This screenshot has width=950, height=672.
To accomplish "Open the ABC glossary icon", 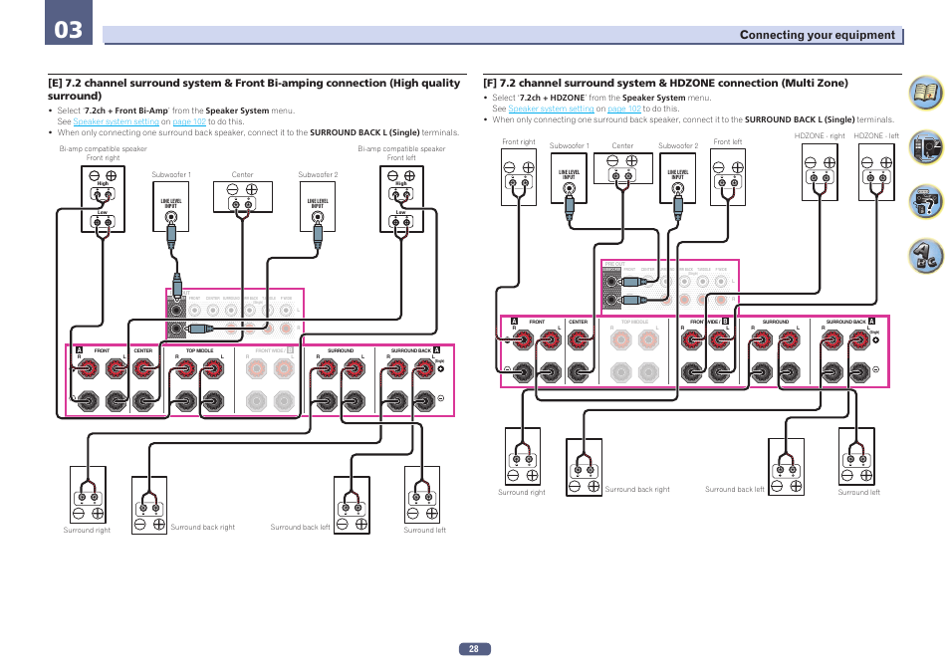I will (x=925, y=256).
